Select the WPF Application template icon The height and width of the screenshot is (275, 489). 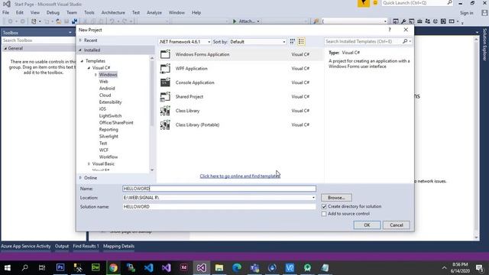165,68
